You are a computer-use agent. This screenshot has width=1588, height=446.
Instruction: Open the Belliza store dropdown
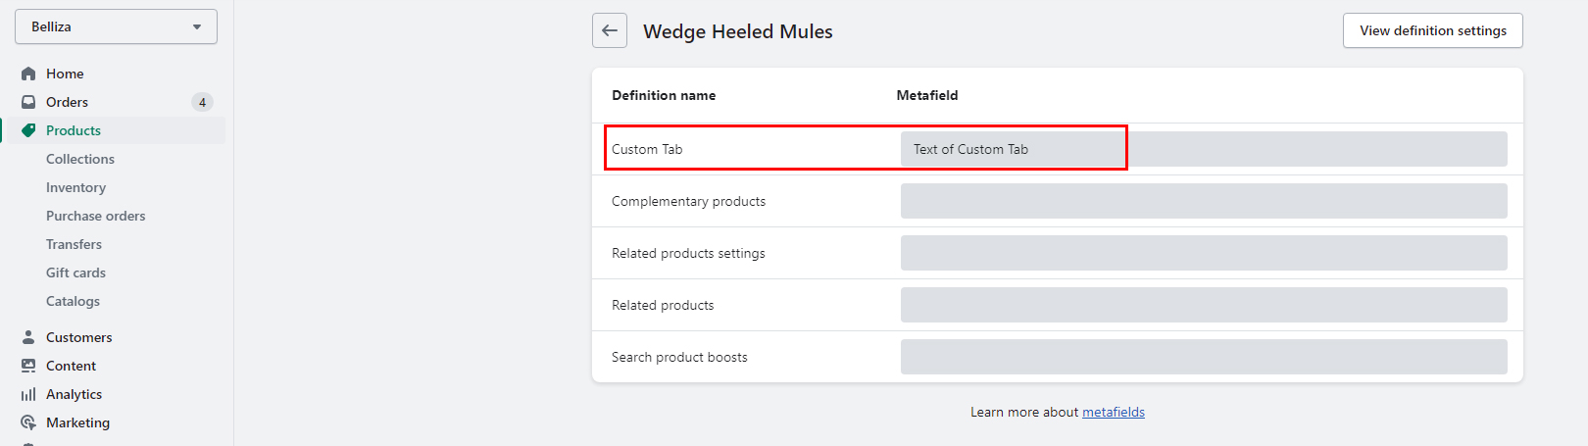tap(116, 26)
